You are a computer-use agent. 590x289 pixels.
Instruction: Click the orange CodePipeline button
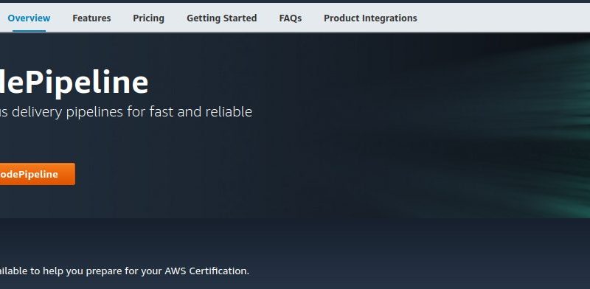click(38, 174)
